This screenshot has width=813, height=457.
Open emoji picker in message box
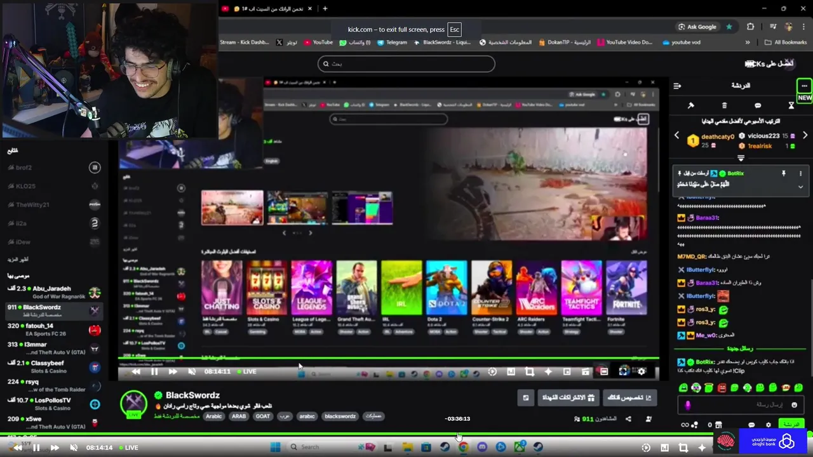coord(794,405)
